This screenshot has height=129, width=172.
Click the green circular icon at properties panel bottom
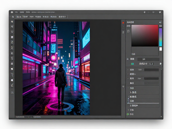tap(128, 114)
